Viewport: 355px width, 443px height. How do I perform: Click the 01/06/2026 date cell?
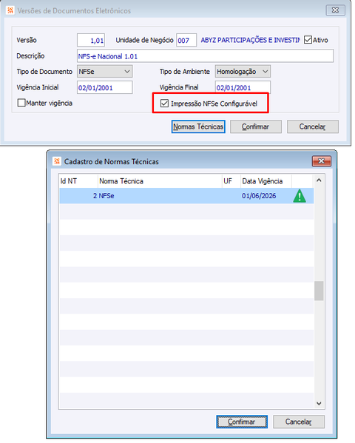(266, 196)
